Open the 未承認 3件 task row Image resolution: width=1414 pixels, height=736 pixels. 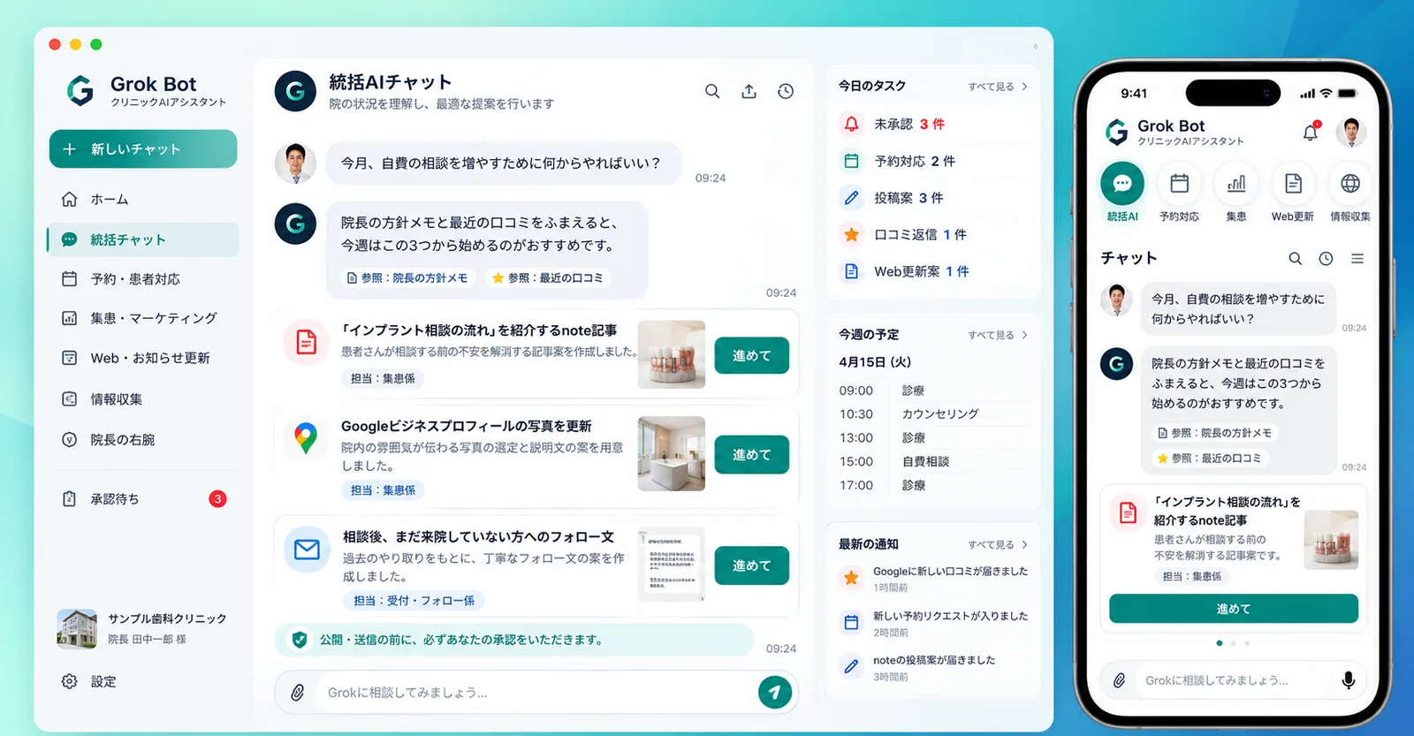click(x=932, y=125)
